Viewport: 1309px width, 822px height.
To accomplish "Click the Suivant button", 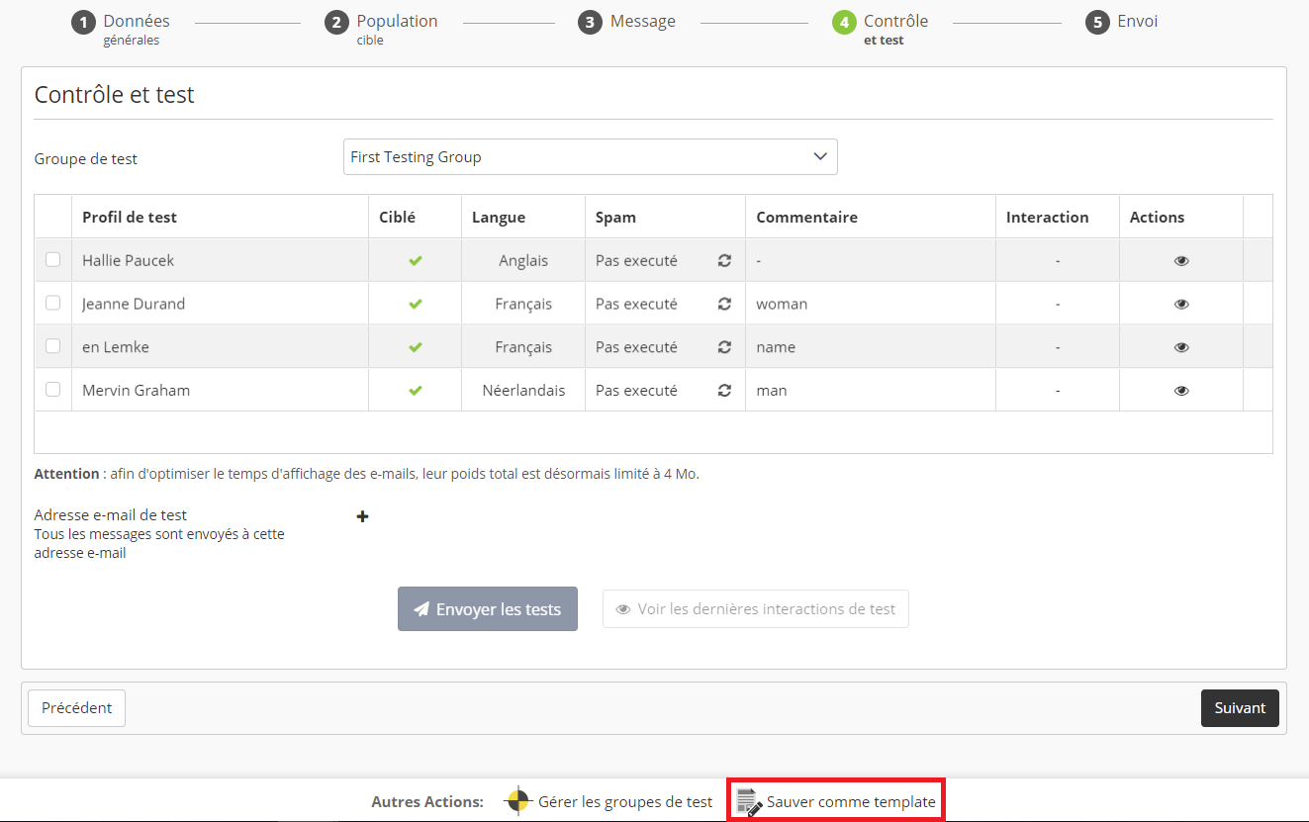I will [1239, 708].
